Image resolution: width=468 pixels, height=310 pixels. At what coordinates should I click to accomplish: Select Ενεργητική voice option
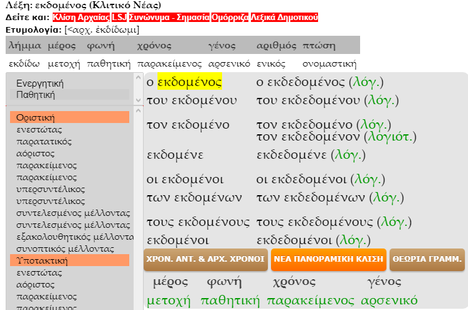coord(70,83)
